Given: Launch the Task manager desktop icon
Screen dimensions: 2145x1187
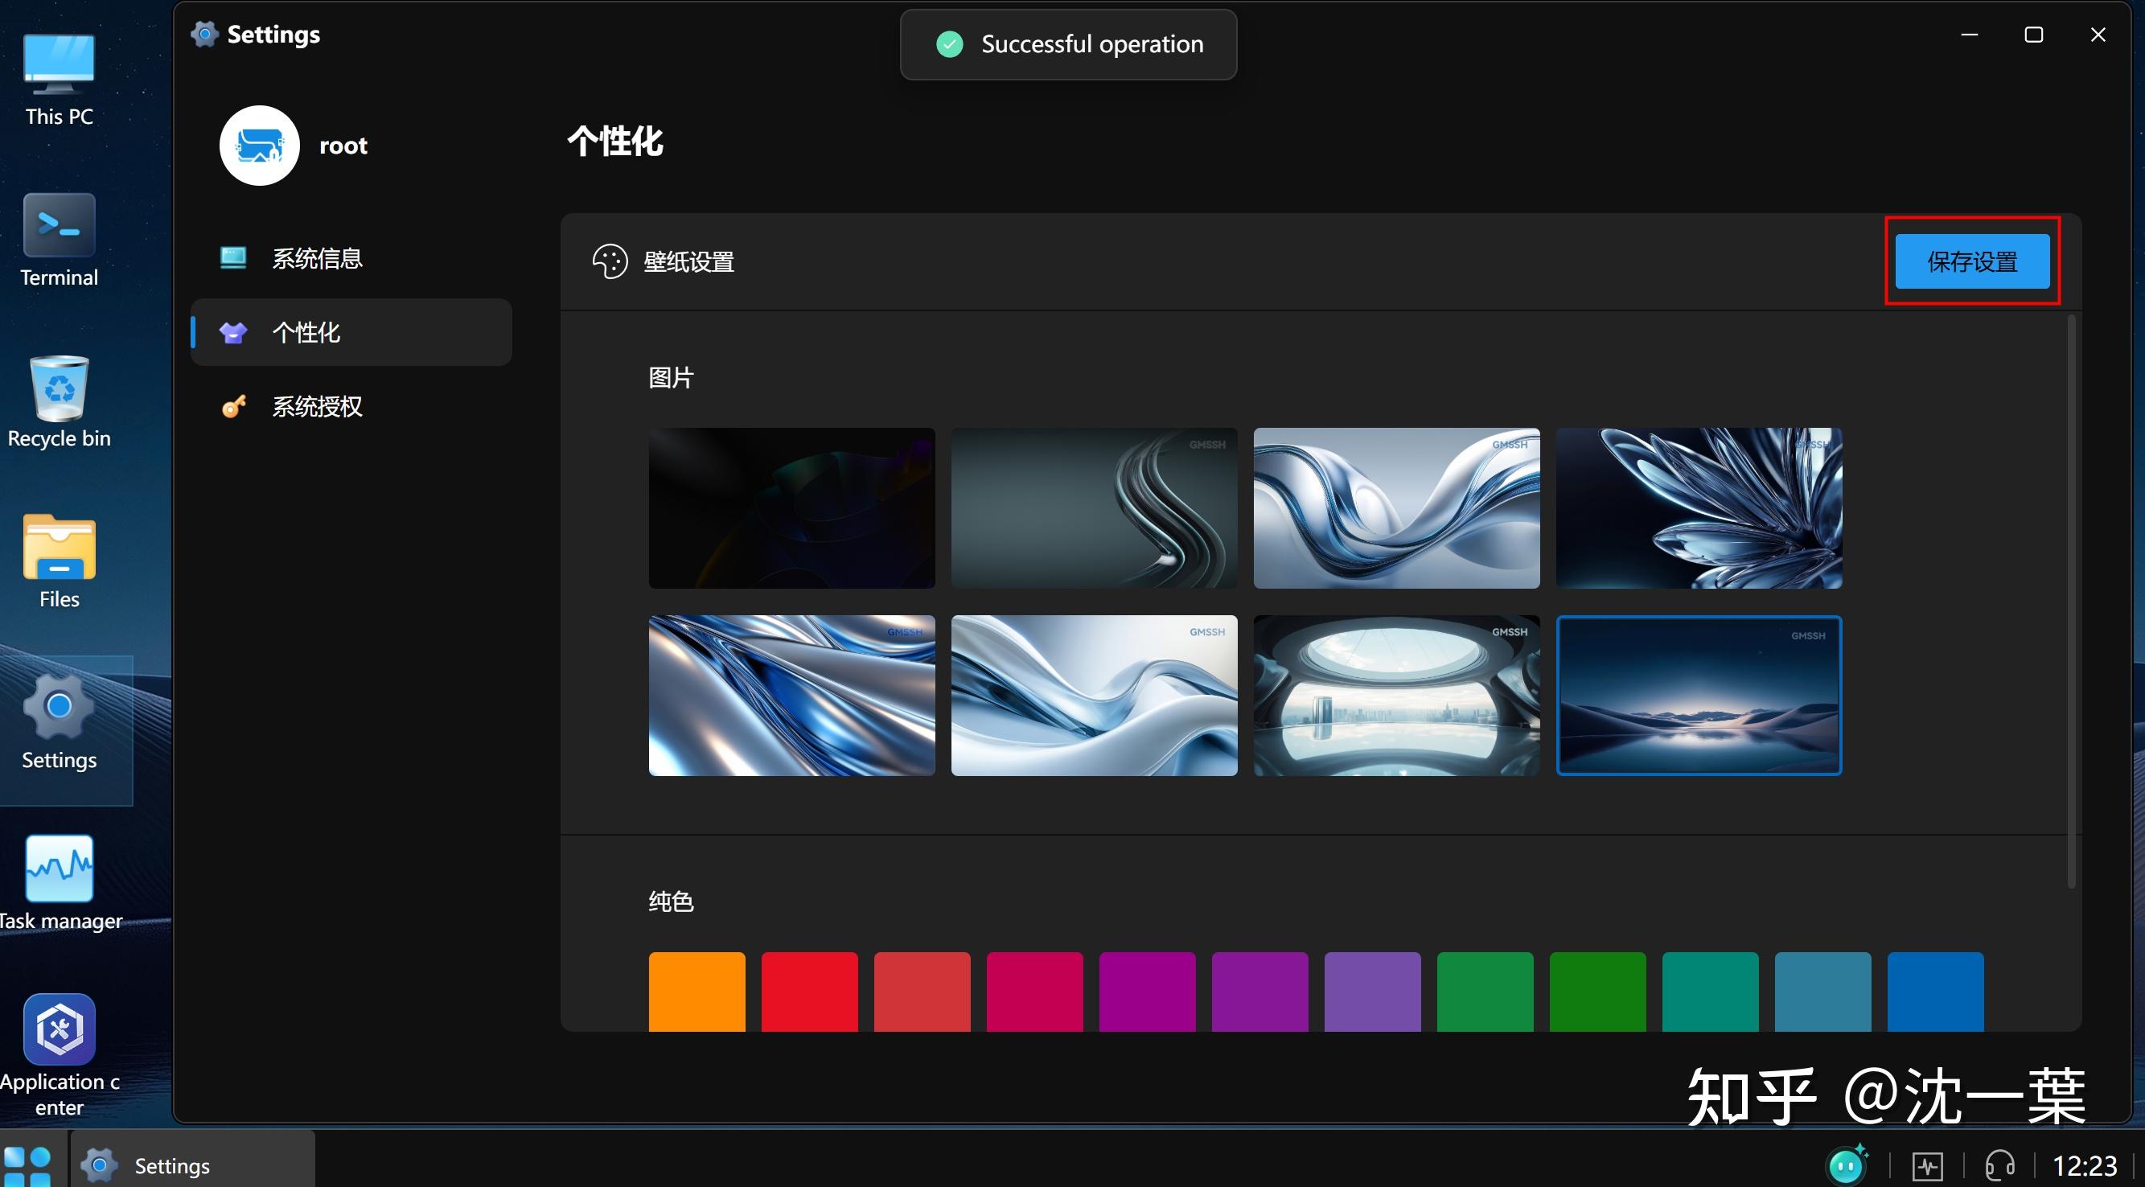Looking at the screenshot, I should pyautogui.click(x=60, y=869).
